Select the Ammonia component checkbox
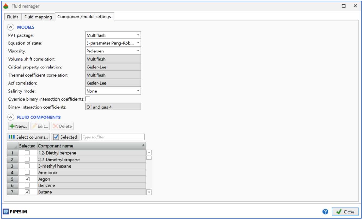Image resolution: width=362 pixels, height=219 pixels. (x=27, y=172)
